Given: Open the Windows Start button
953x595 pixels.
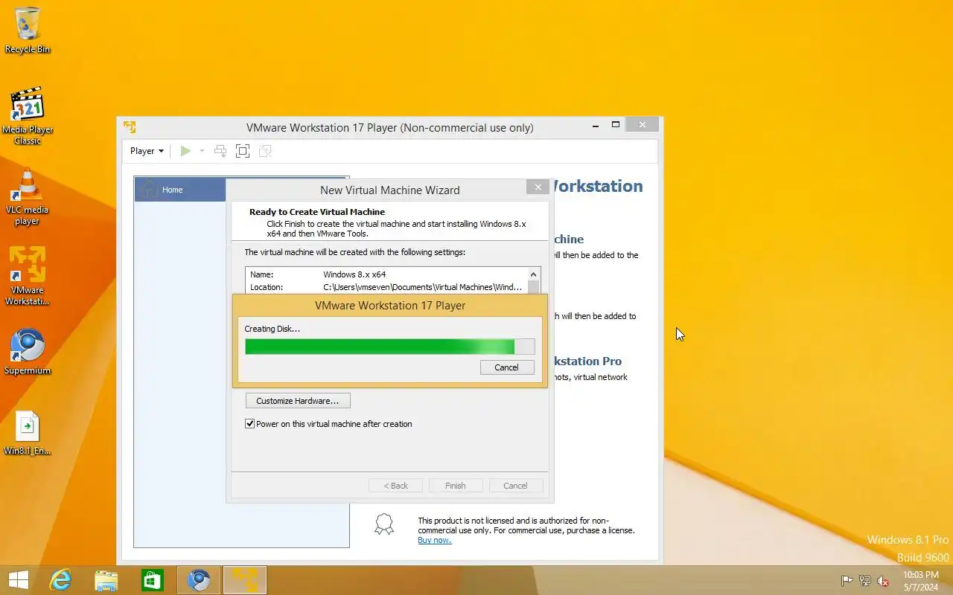Looking at the screenshot, I should tap(19, 580).
